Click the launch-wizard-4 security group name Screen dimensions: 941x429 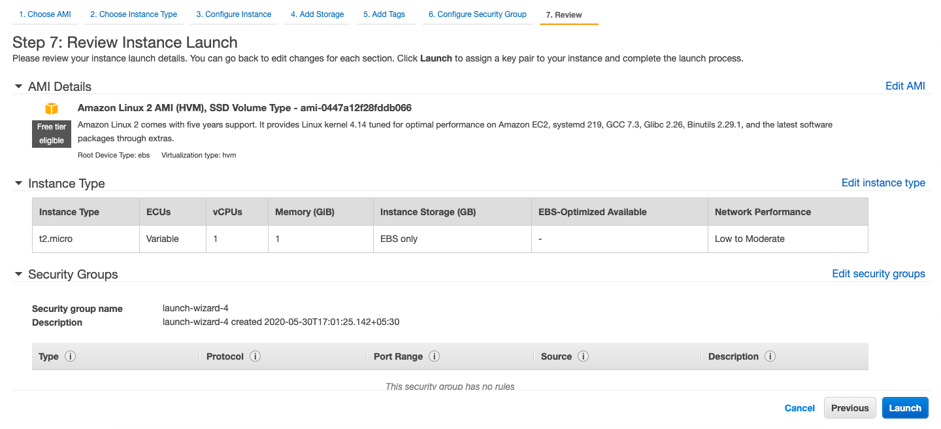tap(195, 309)
